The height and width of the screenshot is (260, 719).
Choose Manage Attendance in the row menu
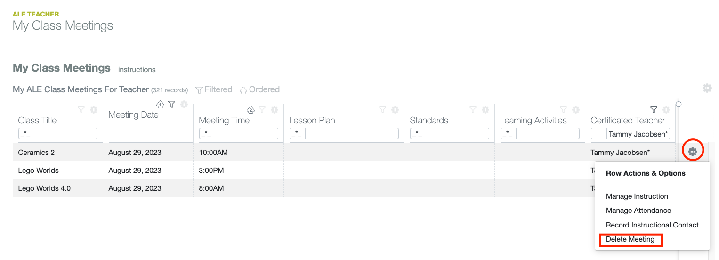click(x=638, y=211)
